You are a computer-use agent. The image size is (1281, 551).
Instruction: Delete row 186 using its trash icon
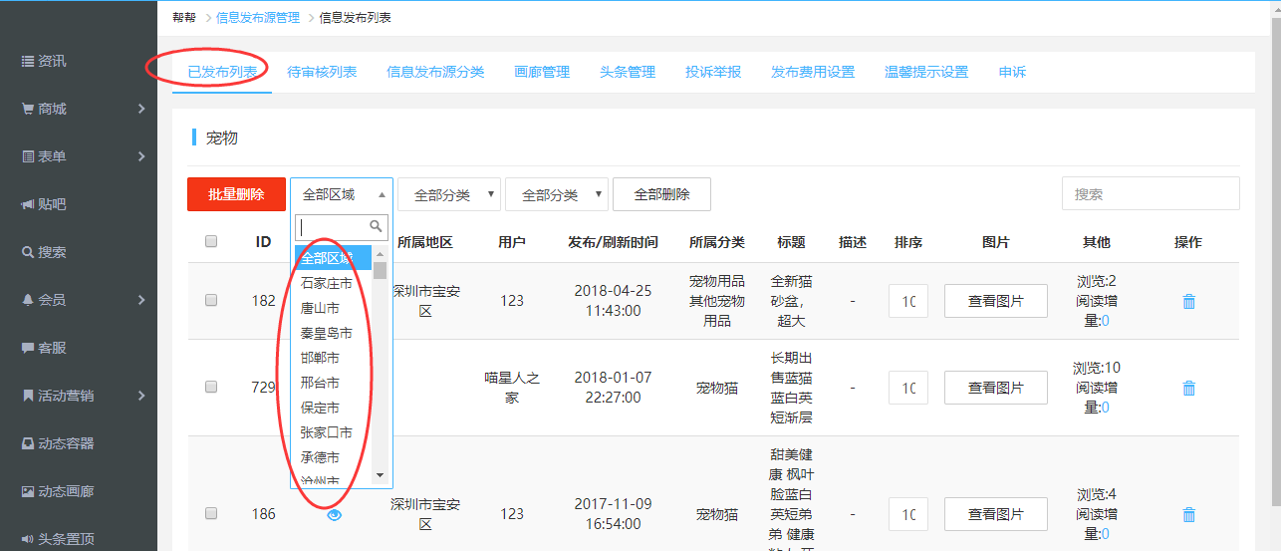click(x=1188, y=514)
